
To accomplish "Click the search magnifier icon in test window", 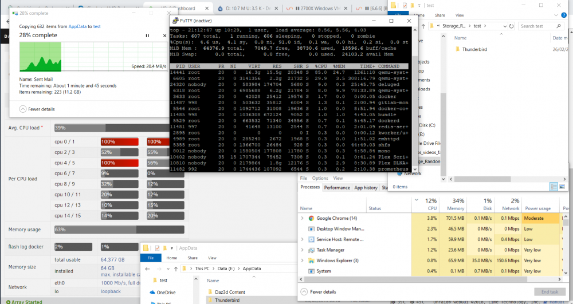I will coord(558,26).
